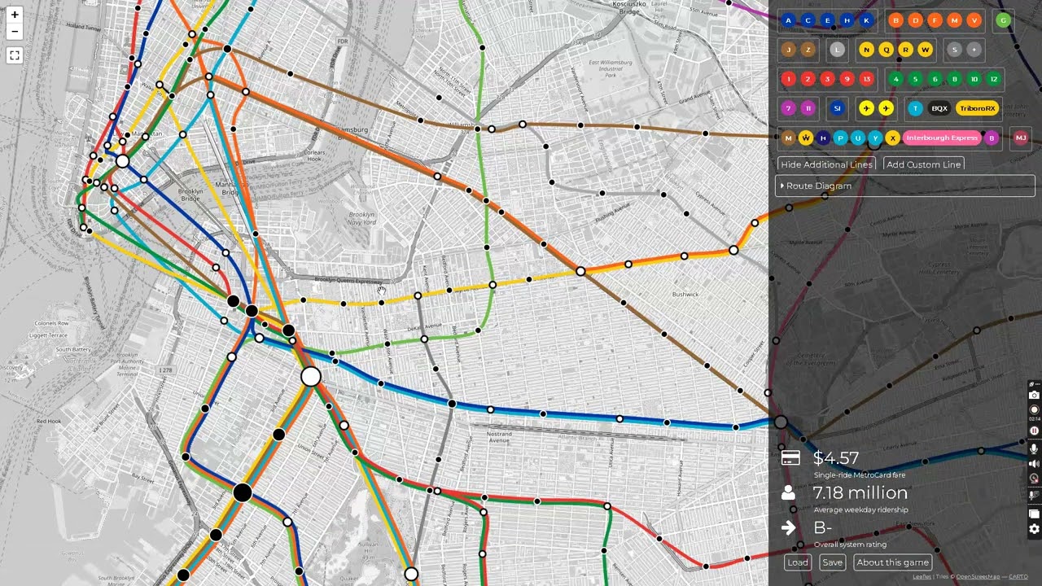Click the Add Custom Line button
This screenshot has height=586, width=1042.
924,164
